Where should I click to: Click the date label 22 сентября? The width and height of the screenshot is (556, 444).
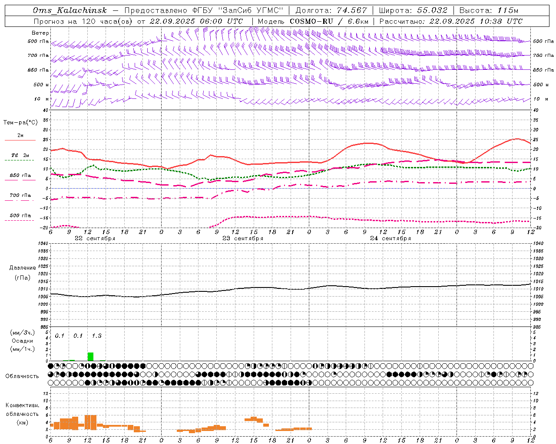(95, 238)
